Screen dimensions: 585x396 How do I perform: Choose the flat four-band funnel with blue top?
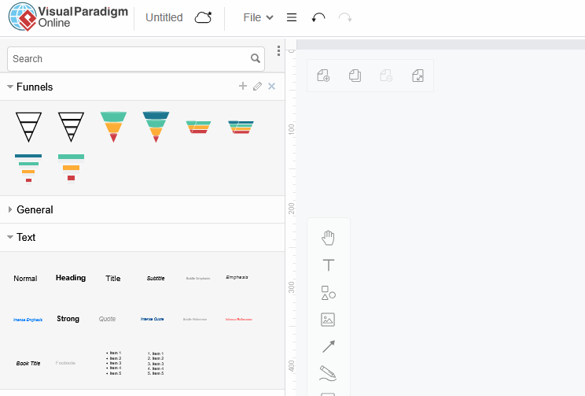[x=241, y=127]
